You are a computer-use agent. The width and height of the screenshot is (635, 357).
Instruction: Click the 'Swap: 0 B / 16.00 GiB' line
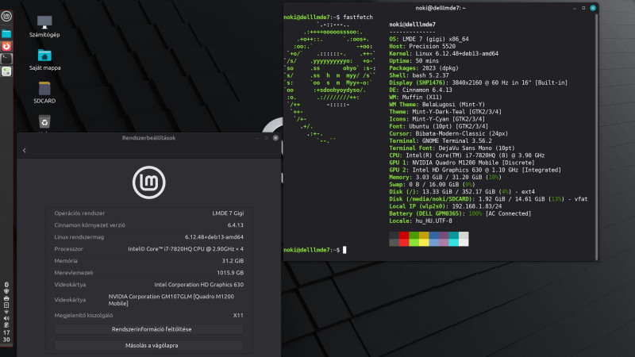(432, 185)
